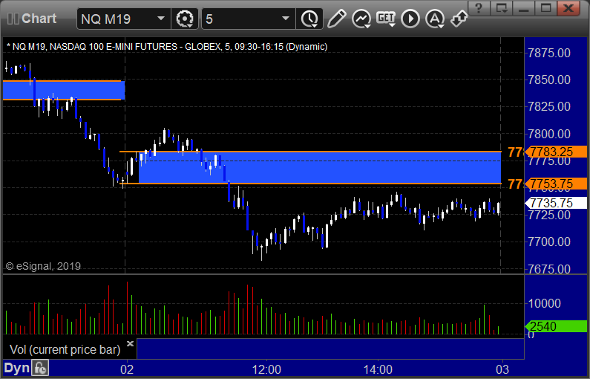This screenshot has height=379, width=590.
Task: Click the 02 date label on time axis
Action: point(127,369)
